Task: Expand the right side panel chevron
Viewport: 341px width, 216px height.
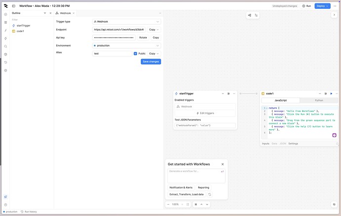Action: pos(334,15)
